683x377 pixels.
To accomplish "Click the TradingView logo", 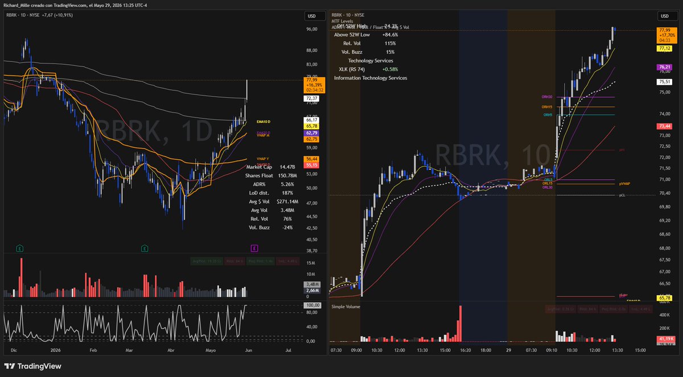I will point(32,366).
